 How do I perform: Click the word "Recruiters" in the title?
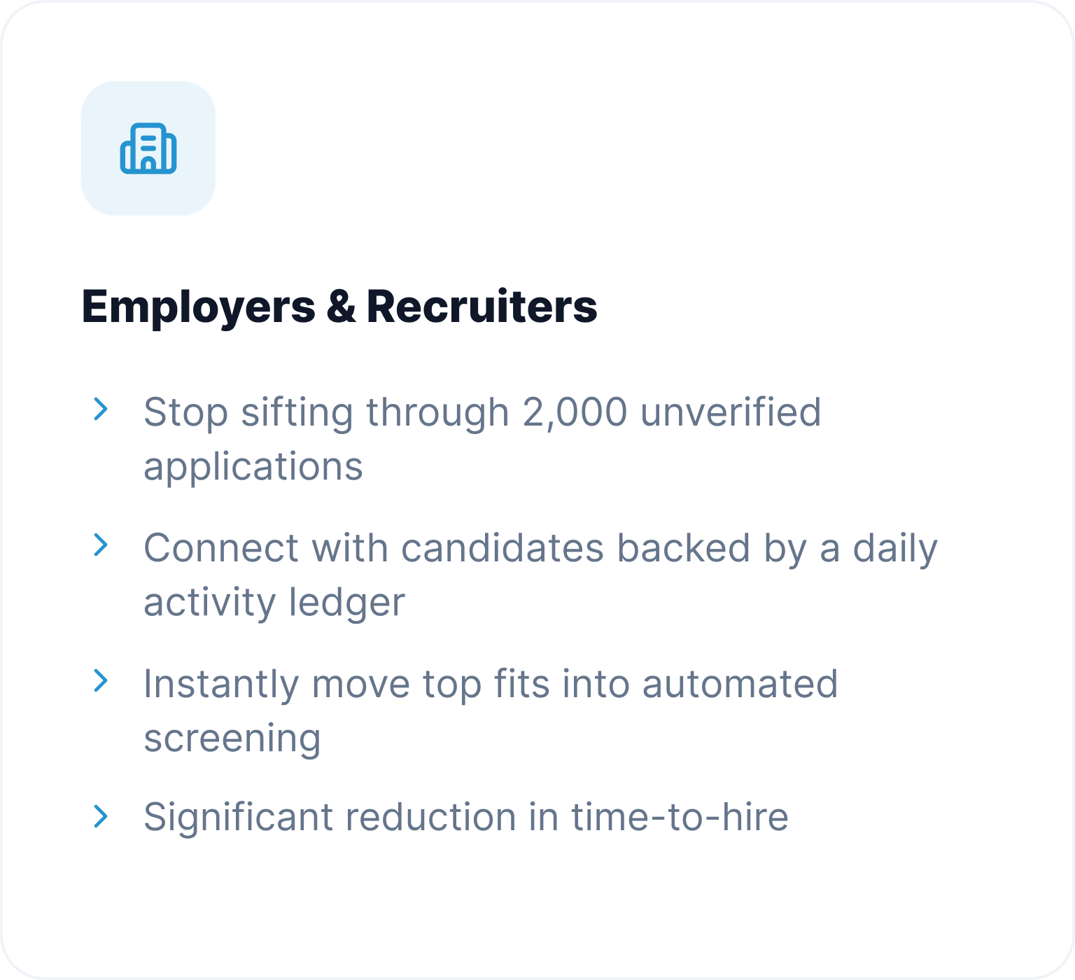click(x=482, y=307)
